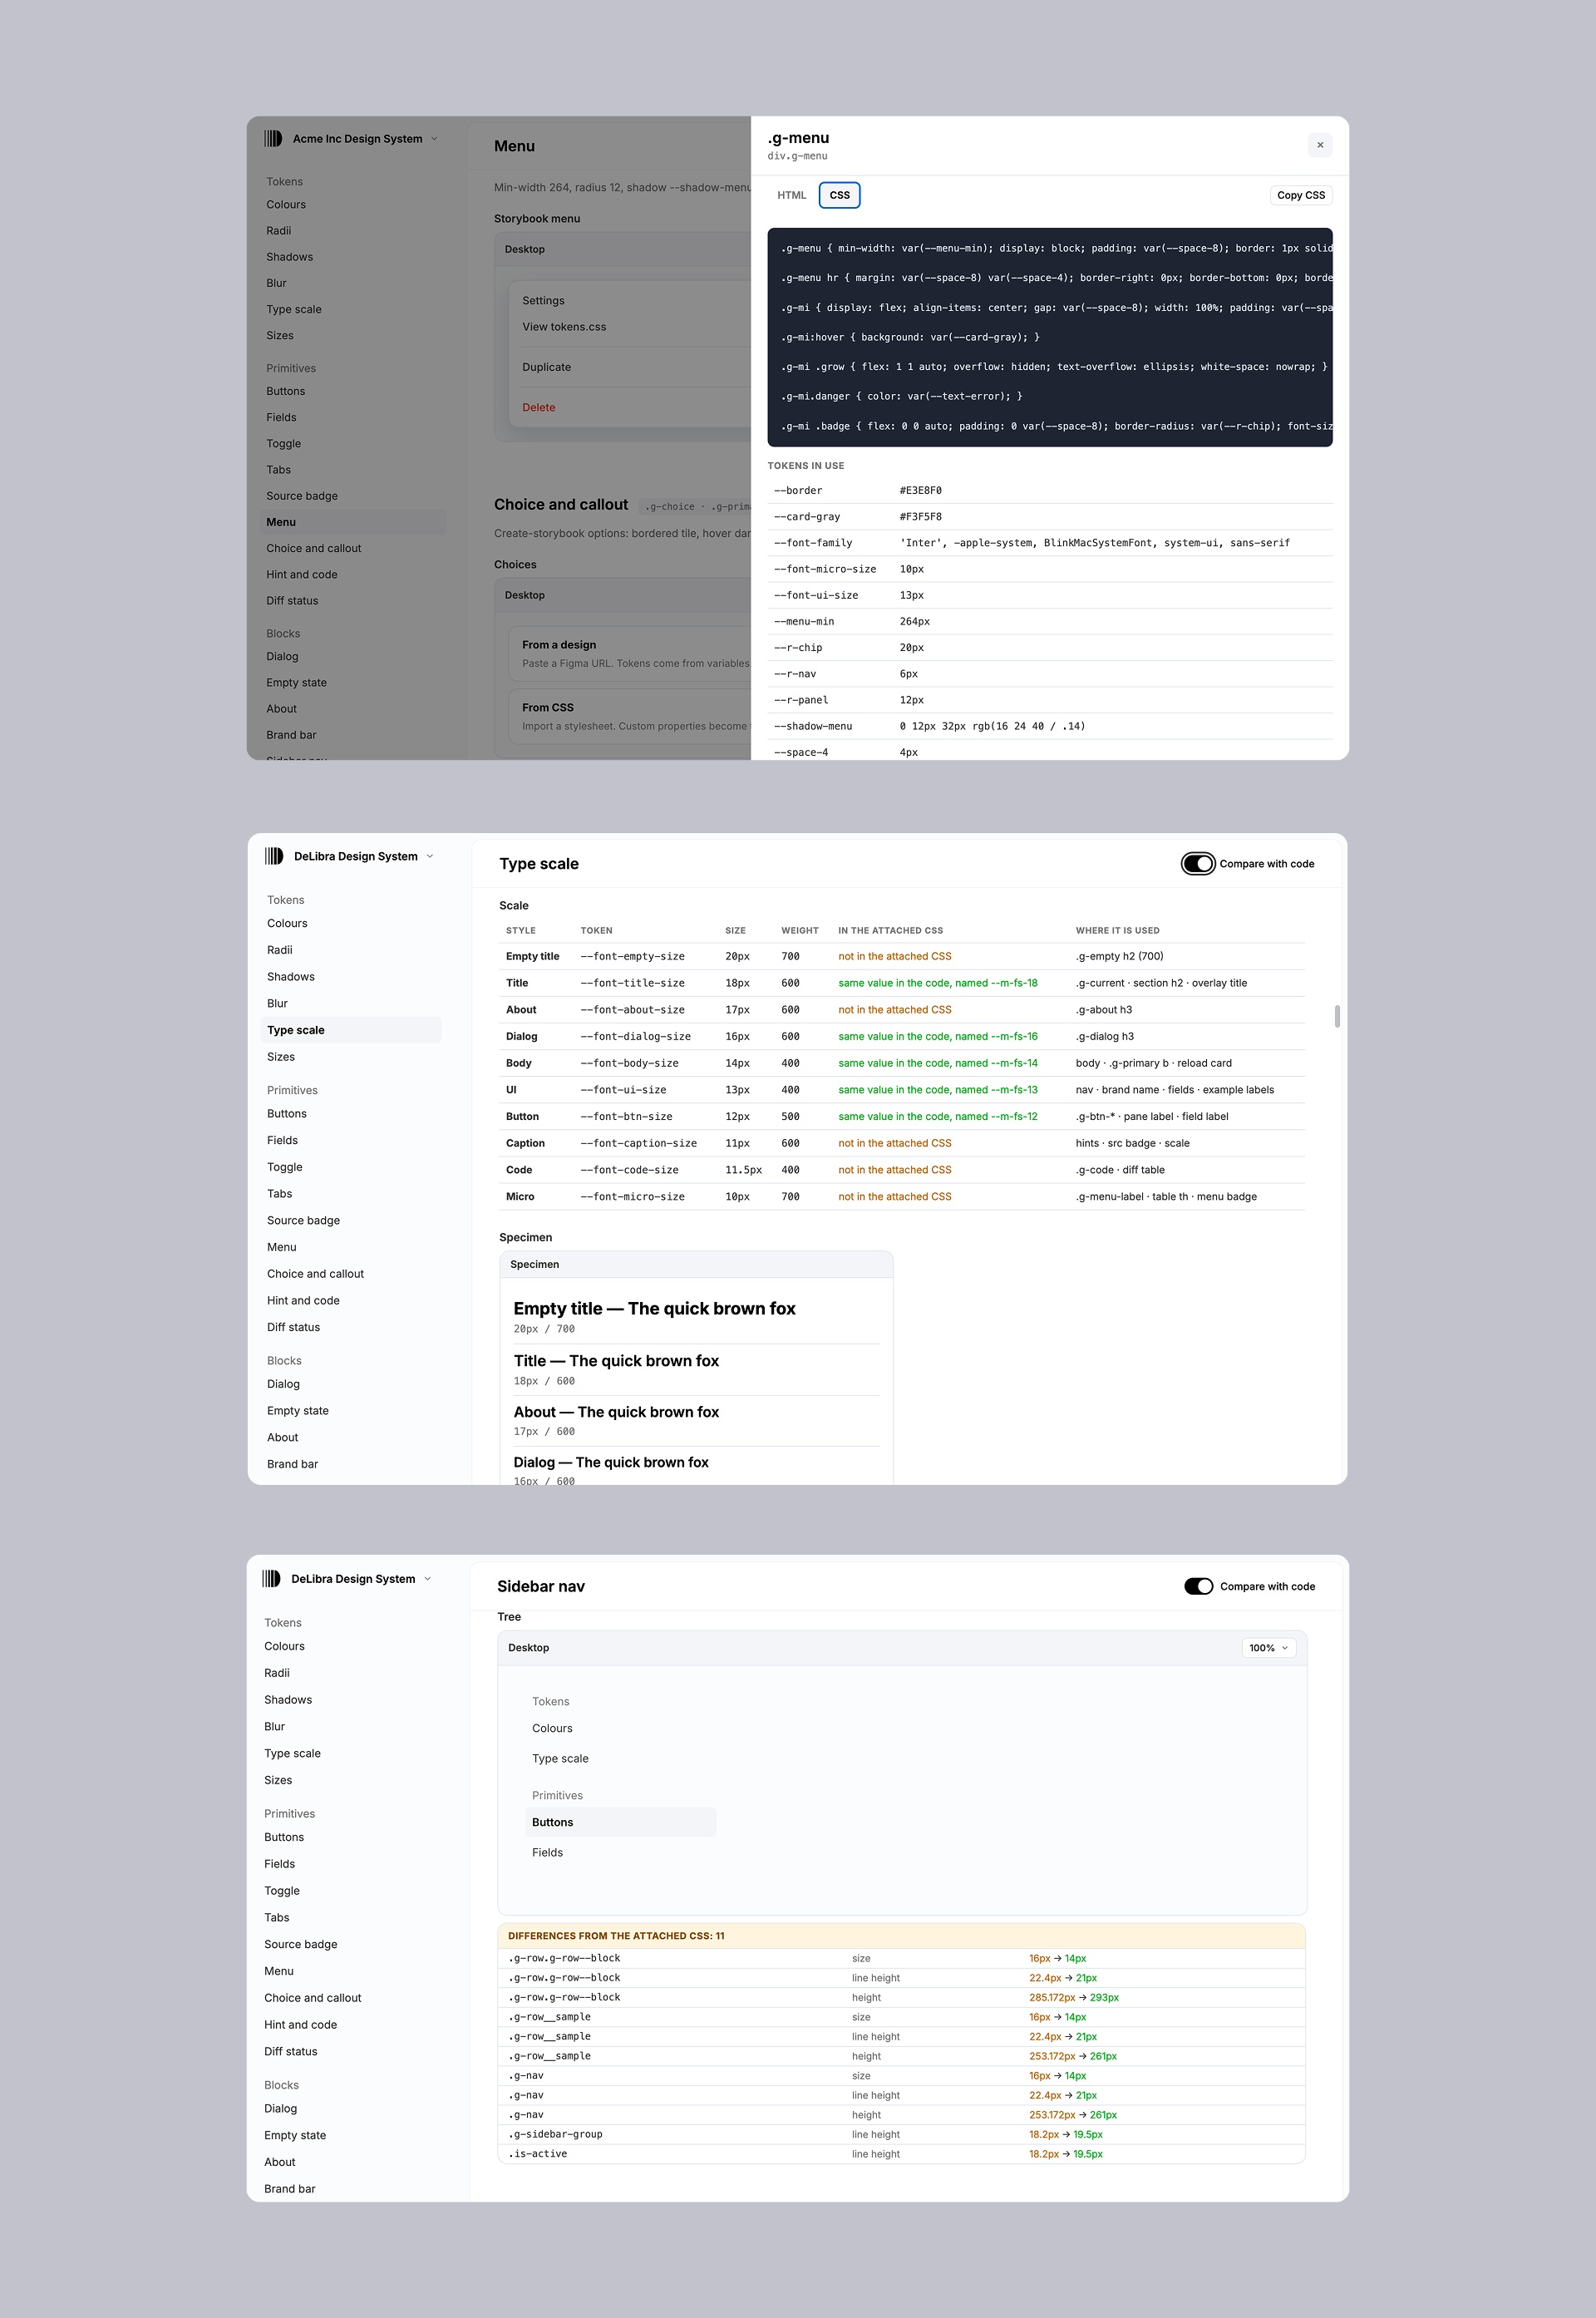Click the --menu-min token name
Viewport: 1596px width, 2318px height.
[804, 621]
